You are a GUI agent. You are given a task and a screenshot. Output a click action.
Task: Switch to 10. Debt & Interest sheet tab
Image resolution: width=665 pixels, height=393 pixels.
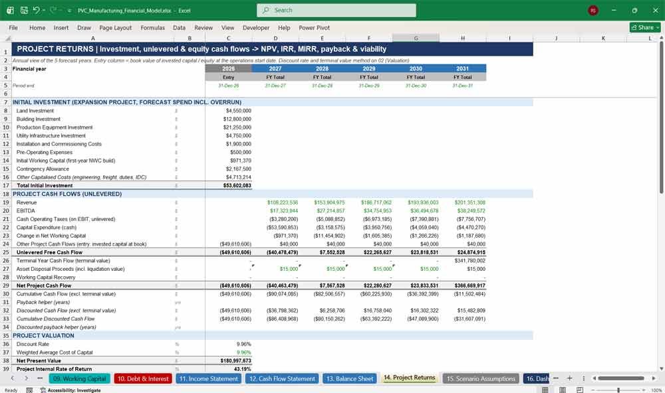click(x=143, y=378)
